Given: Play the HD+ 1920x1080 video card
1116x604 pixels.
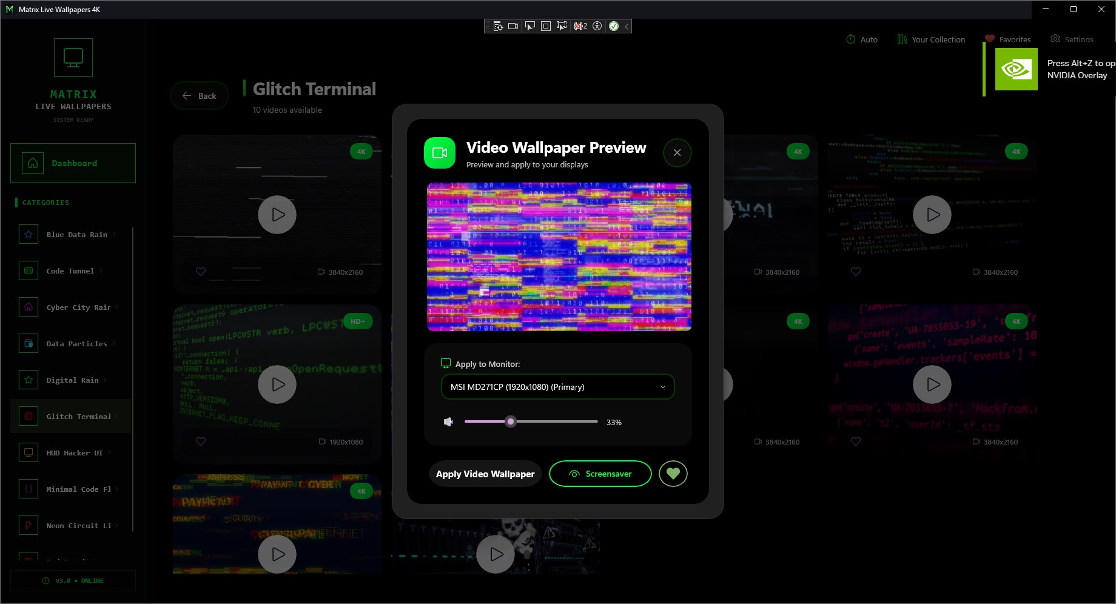Looking at the screenshot, I should tap(277, 384).
